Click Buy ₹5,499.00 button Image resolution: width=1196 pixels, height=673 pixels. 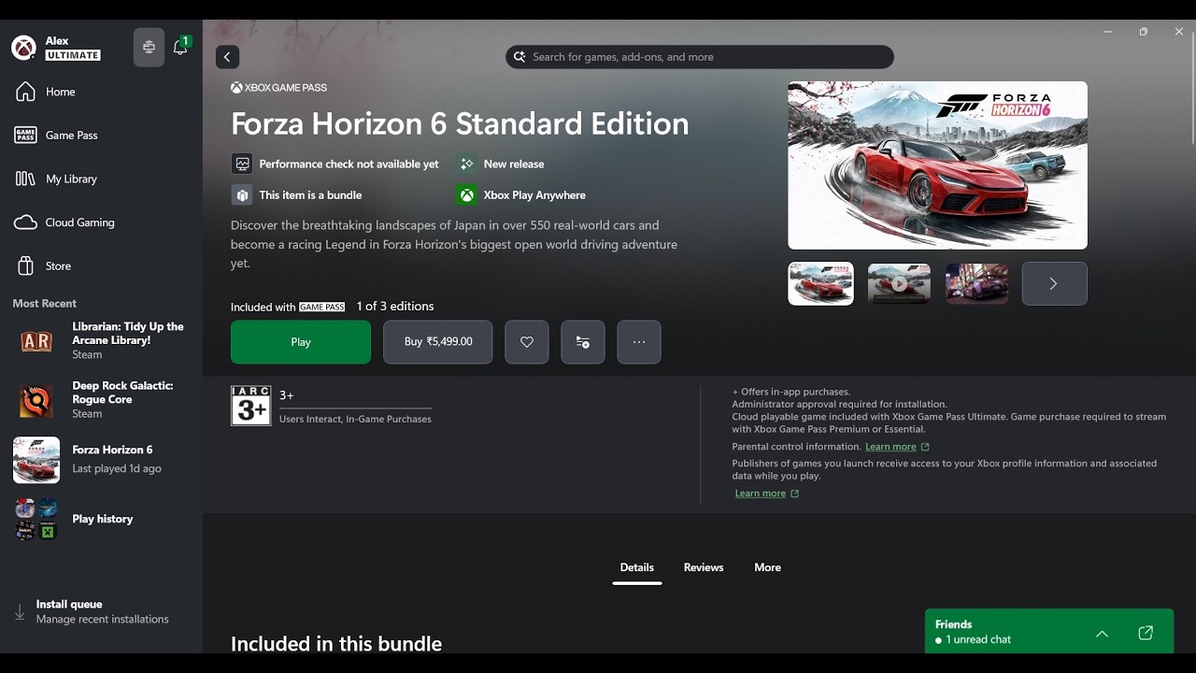click(x=438, y=342)
